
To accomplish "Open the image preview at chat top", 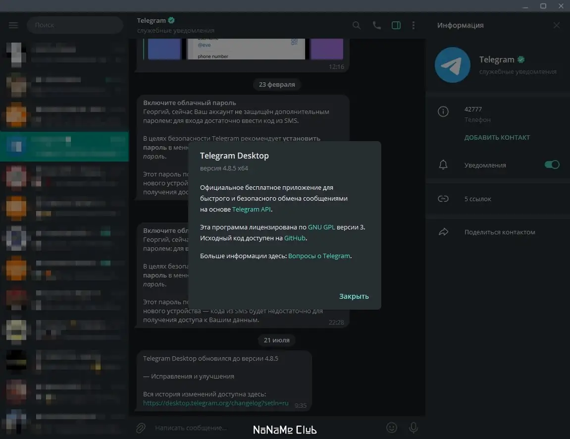I will click(x=243, y=49).
